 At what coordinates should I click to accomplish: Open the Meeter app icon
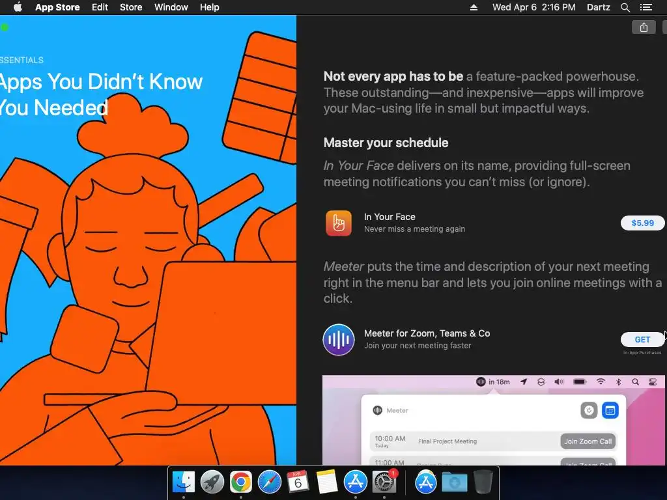pyautogui.click(x=339, y=340)
